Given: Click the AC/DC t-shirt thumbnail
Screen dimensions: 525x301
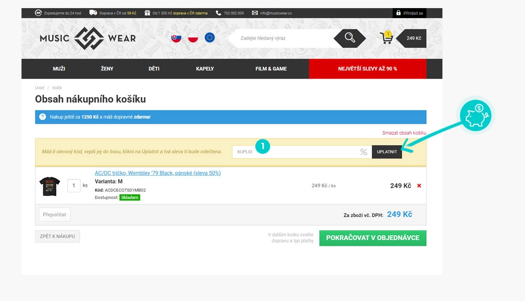Looking at the screenshot, I should tap(50, 186).
